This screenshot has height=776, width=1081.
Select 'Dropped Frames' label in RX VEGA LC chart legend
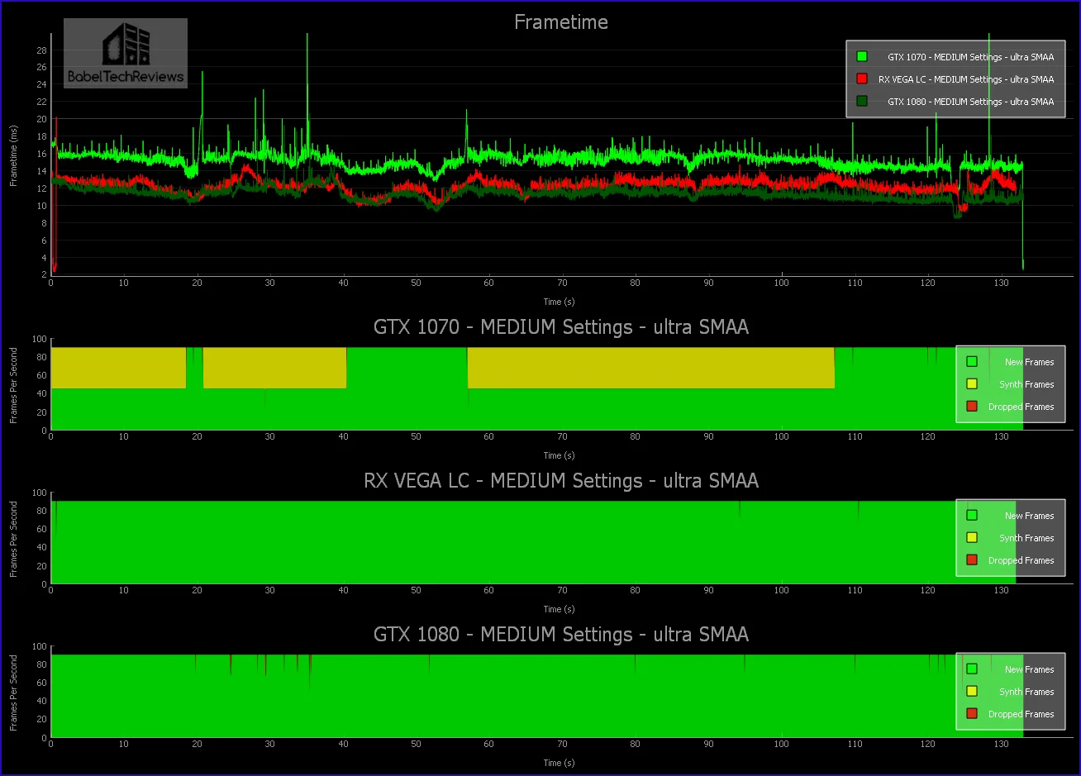[x=1021, y=560]
